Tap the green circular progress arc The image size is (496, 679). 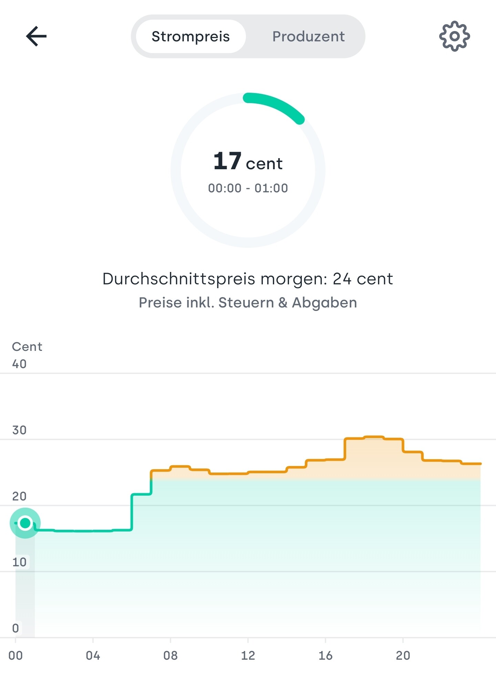[x=274, y=106]
